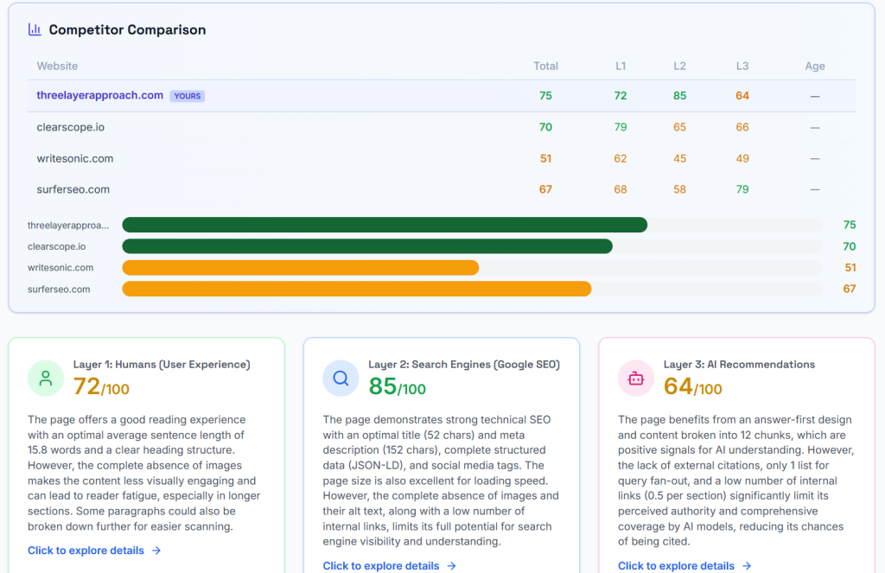Click threelayerapproach.com total score 75 in table
885x573 pixels.
click(x=546, y=95)
